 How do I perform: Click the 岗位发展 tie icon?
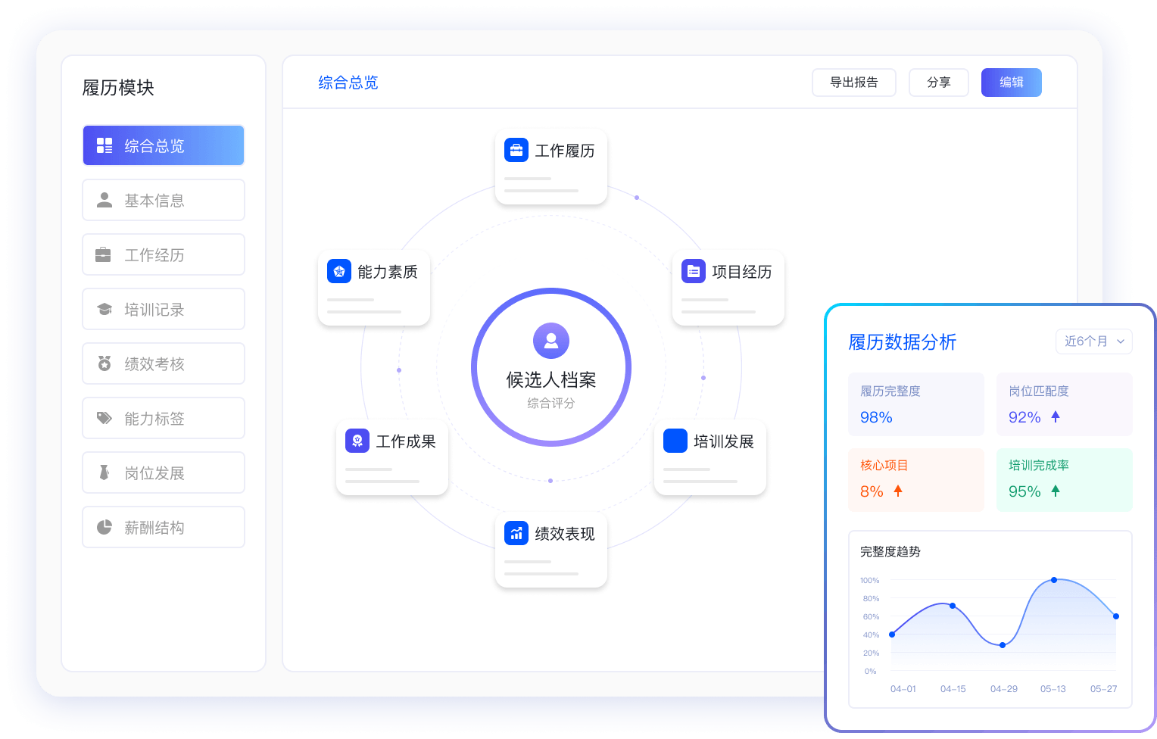coord(104,472)
